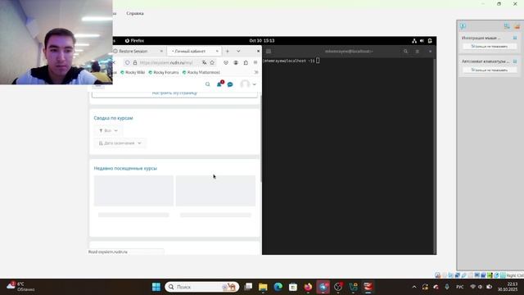Click the browser page vertical scrollbar
This screenshot has width=524, height=295.
tap(260, 138)
